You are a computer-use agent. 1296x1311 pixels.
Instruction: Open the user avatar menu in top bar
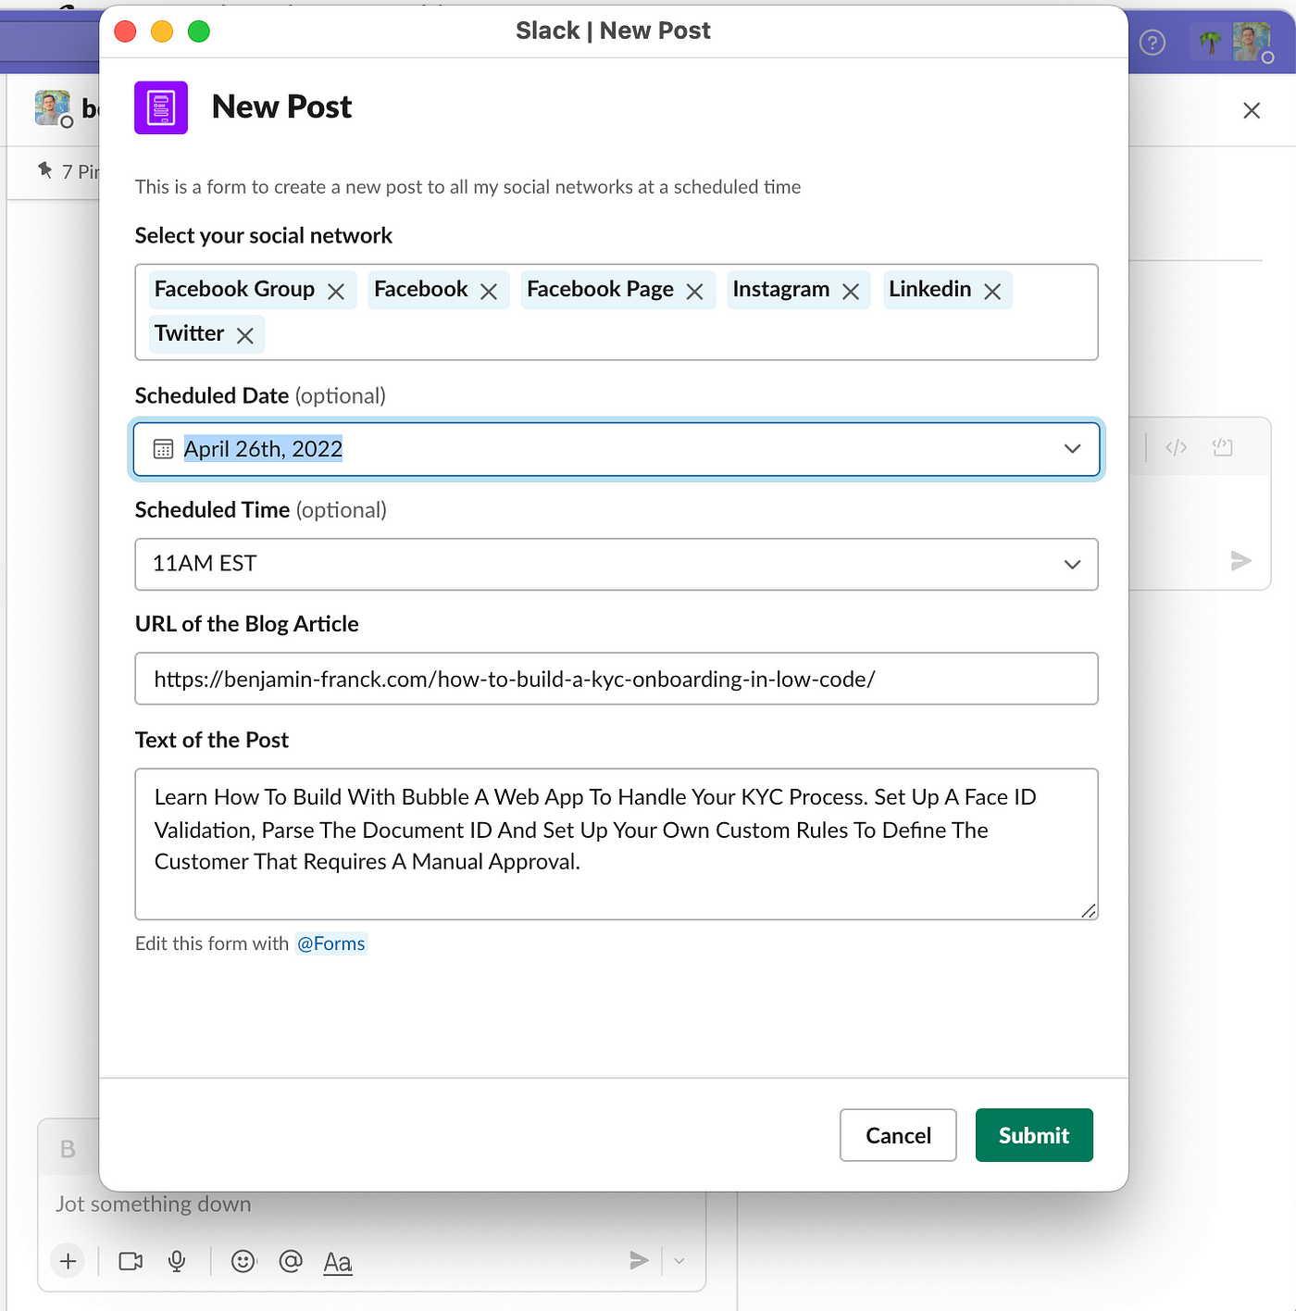point(1252,42)
